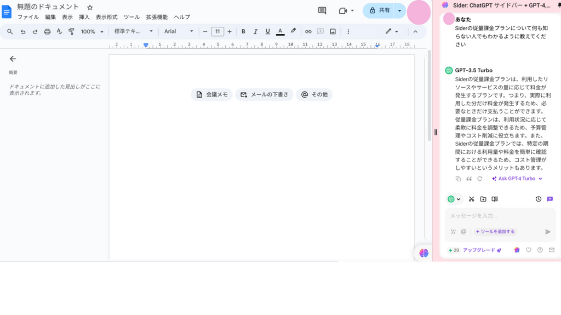
Task: Open the 拡張機能 menu
Action: [x=157, y=17]
